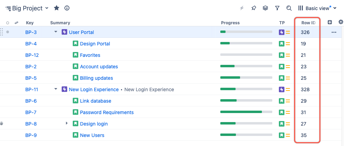
Task: Open the Basic view selector
Action: [317, 8]
